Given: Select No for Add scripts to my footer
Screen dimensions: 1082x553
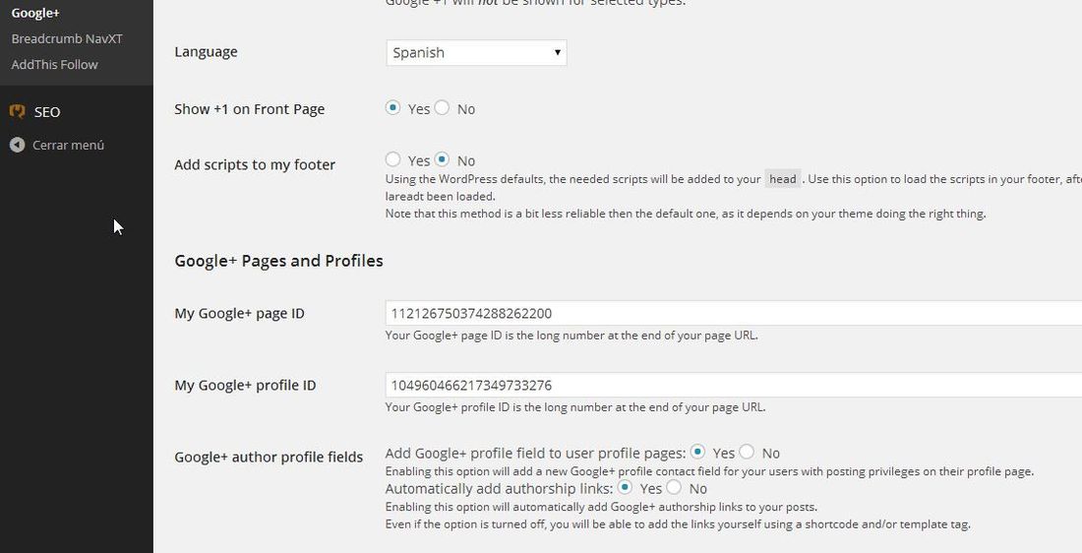Looking at the screenshot, I should pyautogui.click(x=442, y=159).
